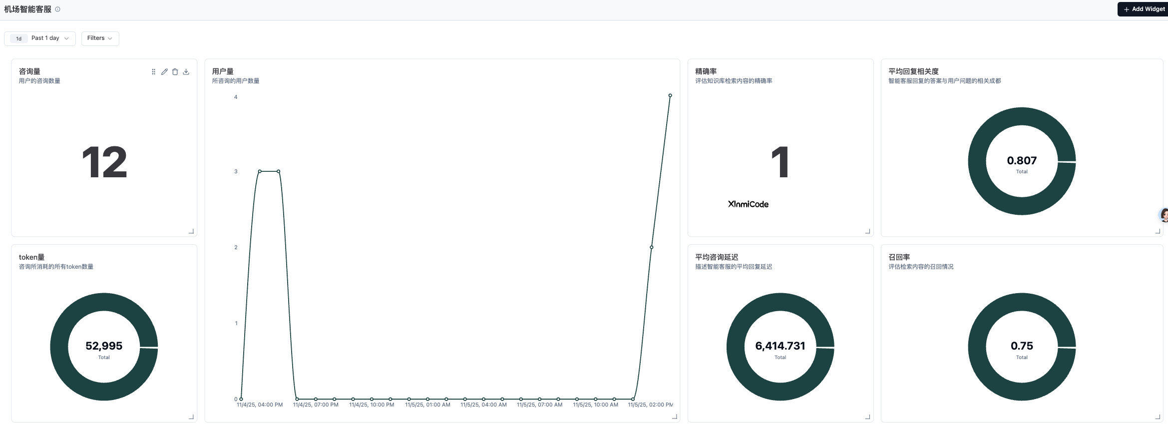This screenshot has height=429, width=1168.
Task: Click the avatar icon at right edge
Action: (1164, 215)
